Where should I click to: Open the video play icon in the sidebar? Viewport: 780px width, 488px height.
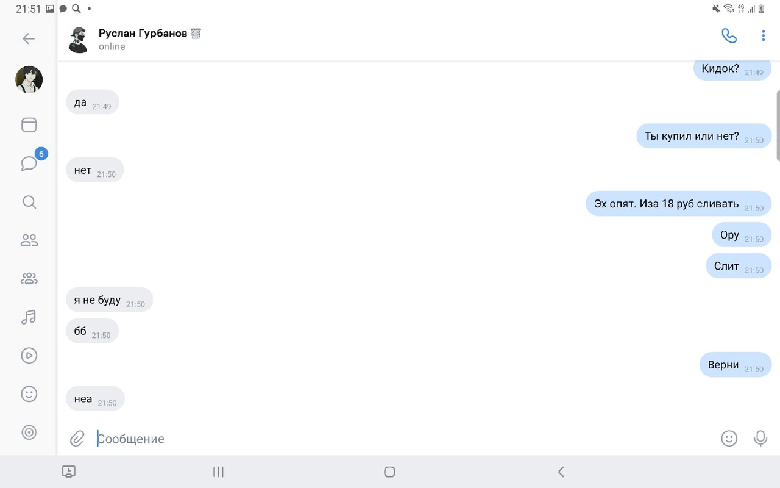(29, 356)
